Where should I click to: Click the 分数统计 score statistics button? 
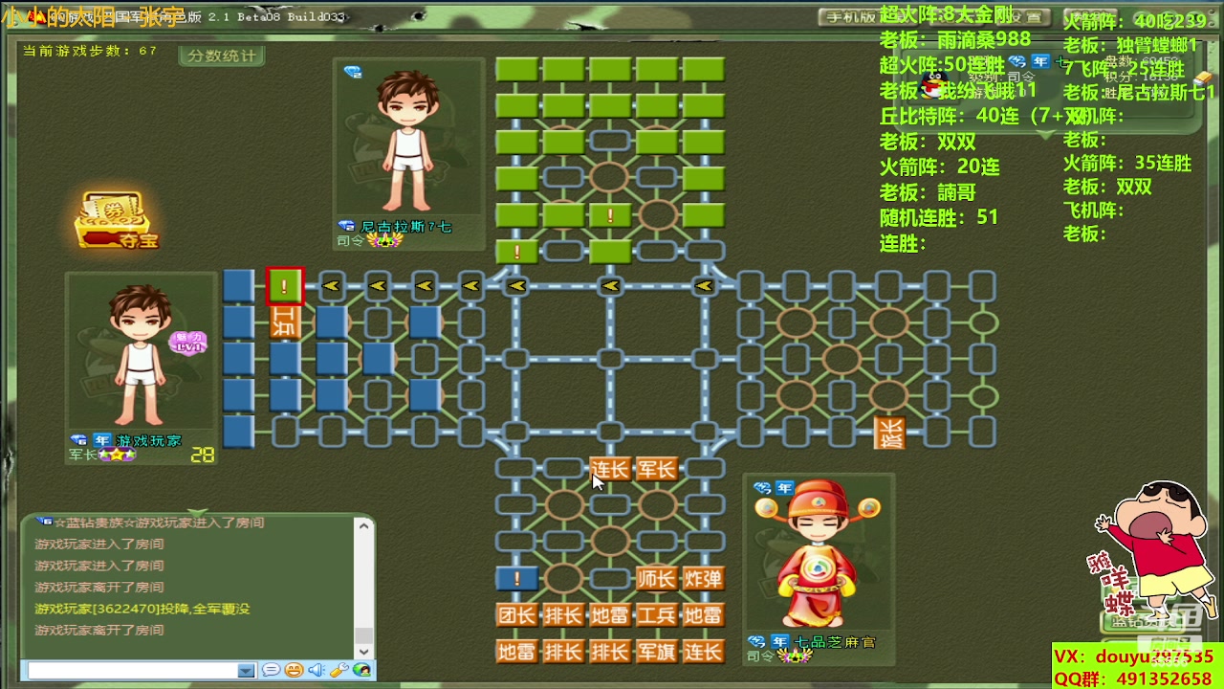pos(221,56)
